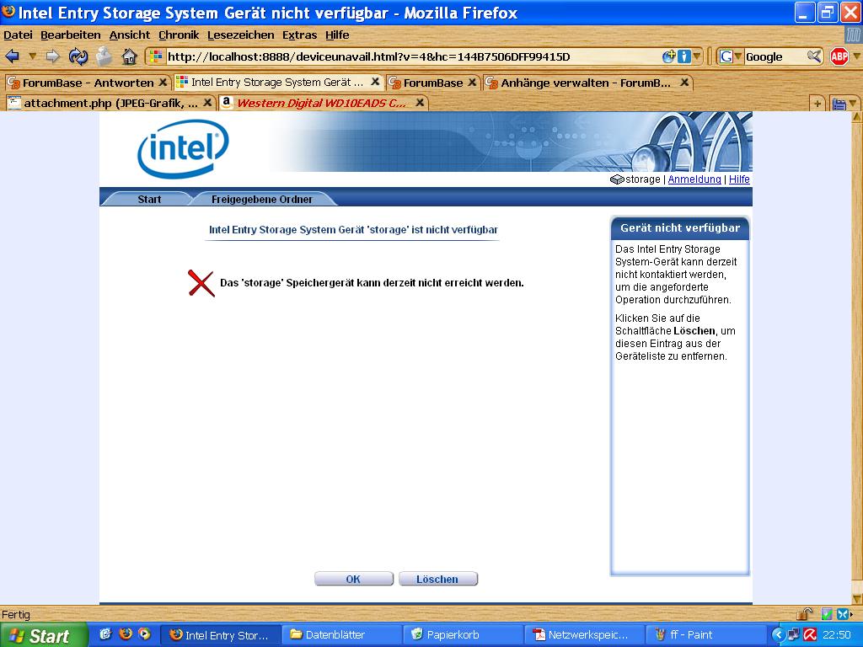This screenshot has width=863, height=647.
Task: Open back history dropdown arrow
Action: point(32,56)
